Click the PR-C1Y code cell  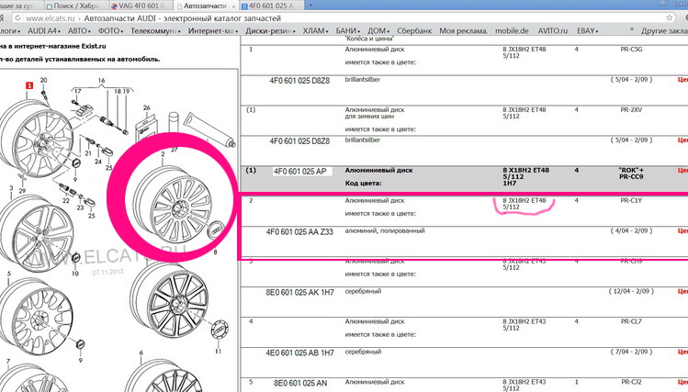[631, 200]
